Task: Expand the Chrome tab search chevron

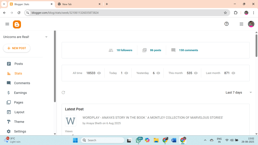Action: (x=4, y=4)
